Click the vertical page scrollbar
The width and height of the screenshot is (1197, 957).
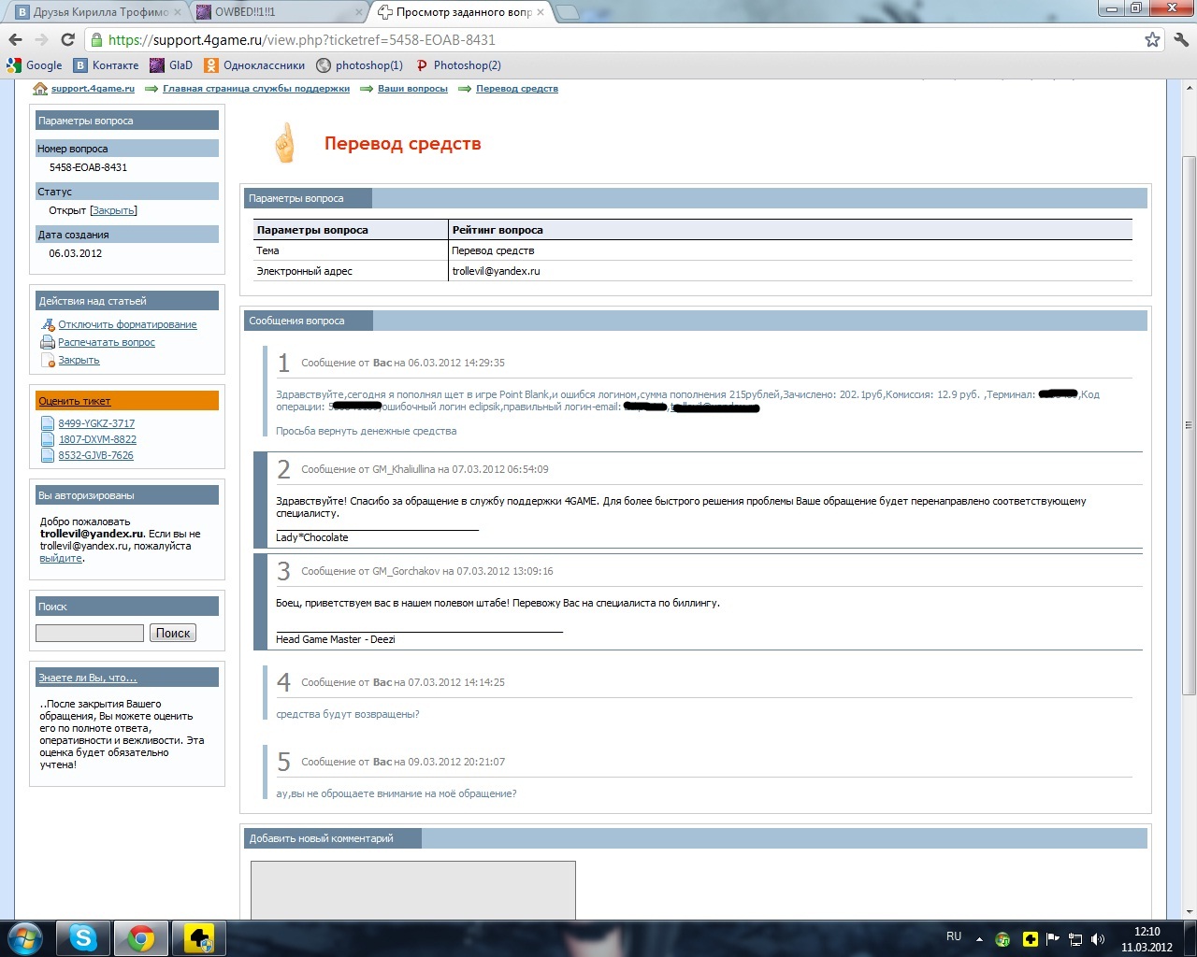(1190, 424)
